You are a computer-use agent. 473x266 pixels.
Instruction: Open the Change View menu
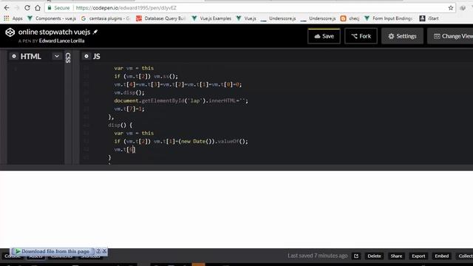point(451,36)
